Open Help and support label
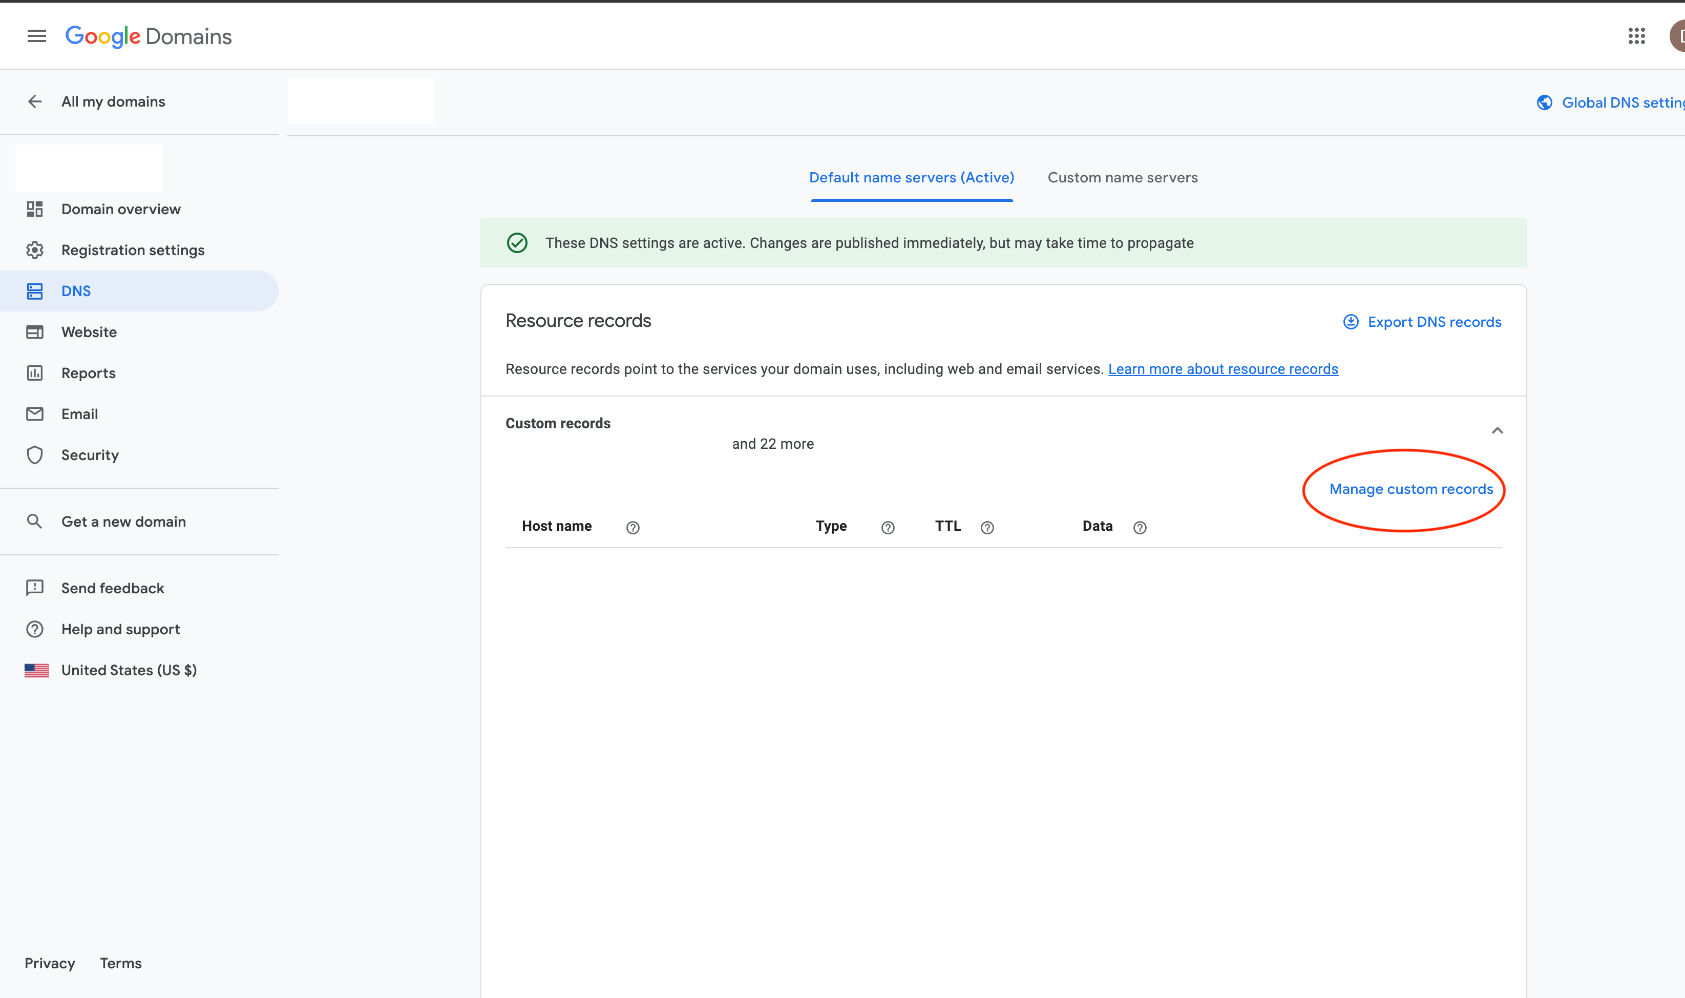1685x998 pixels. [121, 630]
